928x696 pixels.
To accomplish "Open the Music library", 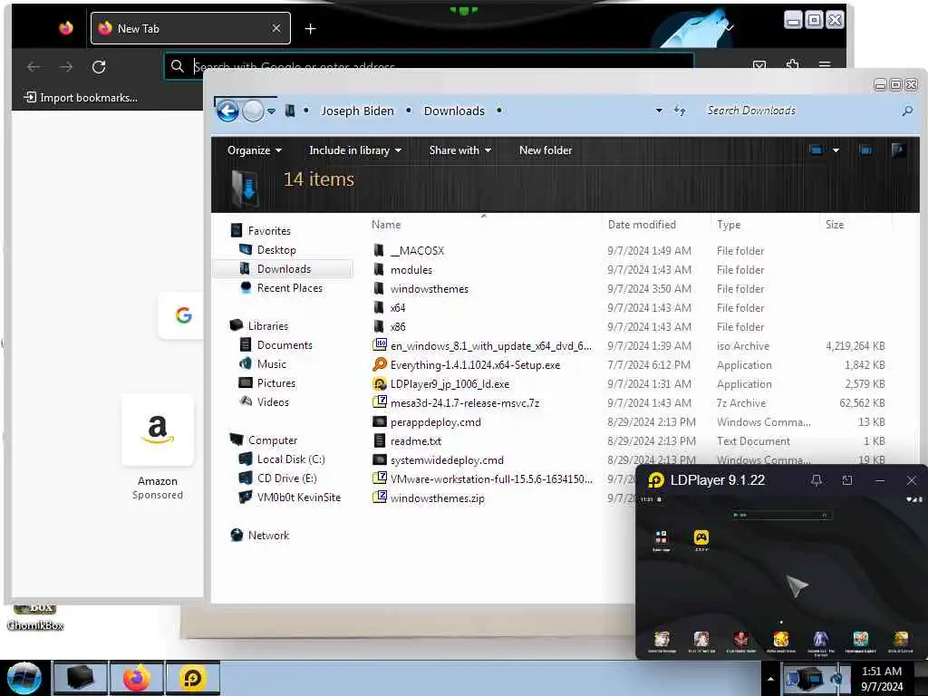I will tap(272, 364).
